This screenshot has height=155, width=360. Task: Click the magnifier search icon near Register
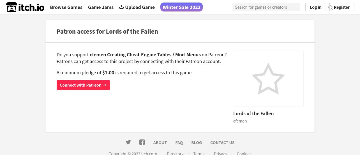[331, 8]
